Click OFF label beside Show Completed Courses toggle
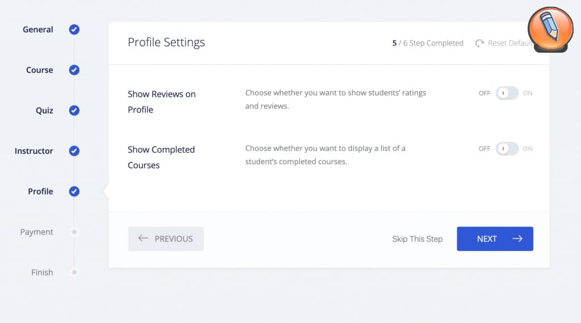The image size is (581, 323). (x=484, y=149)
